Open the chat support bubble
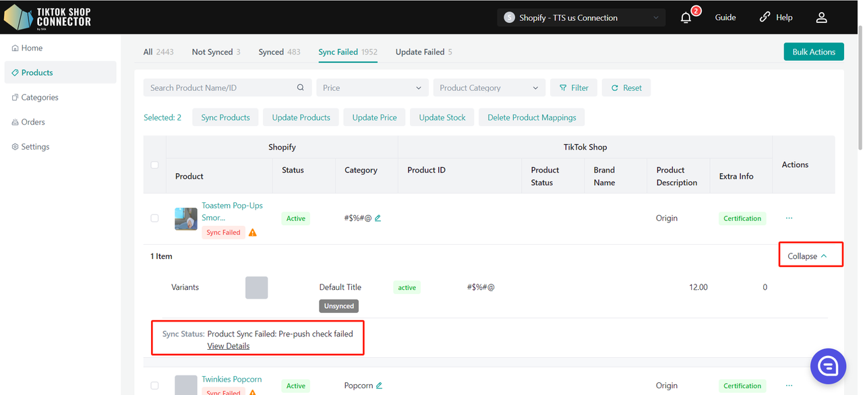 [x=828, y=366]
